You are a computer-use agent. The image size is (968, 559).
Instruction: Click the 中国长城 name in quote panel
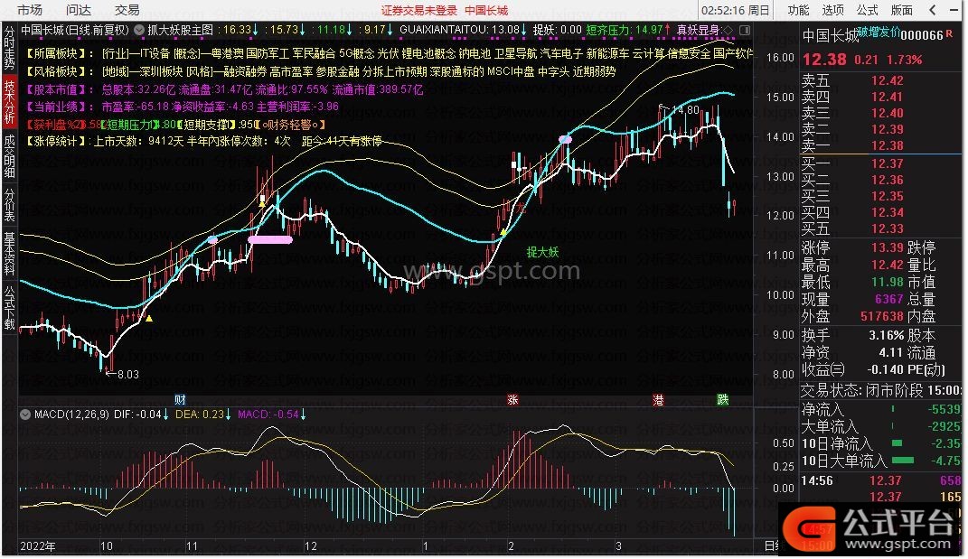(831, 36)
